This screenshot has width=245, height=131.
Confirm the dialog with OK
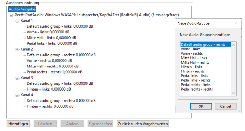click(200, 106)
